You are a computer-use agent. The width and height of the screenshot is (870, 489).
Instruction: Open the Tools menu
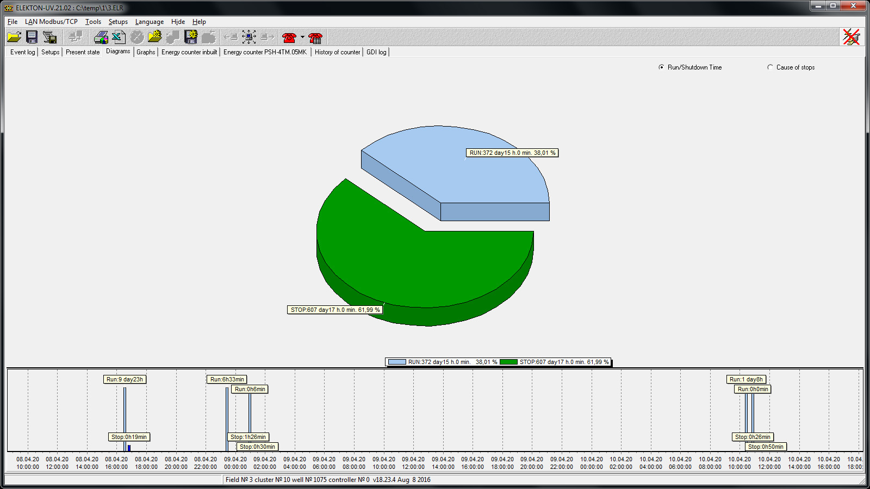pyautogui.click(x=93, y=22)
